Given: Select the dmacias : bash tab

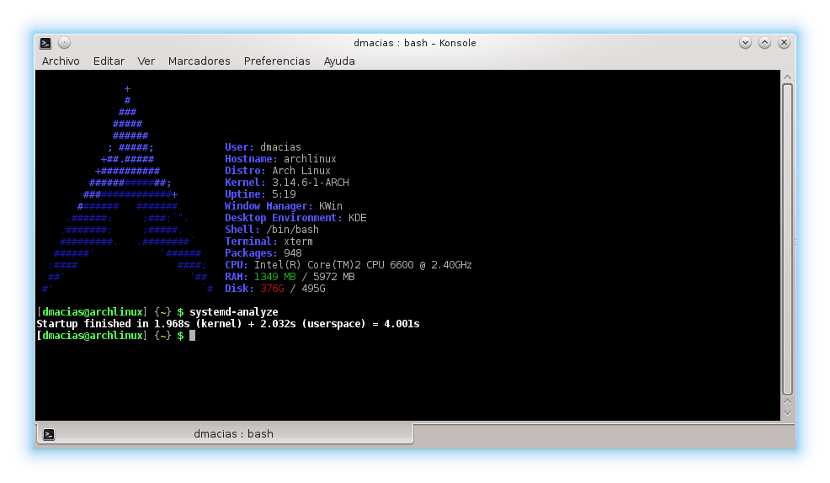Looking at the screenshot, I should 225,434.
